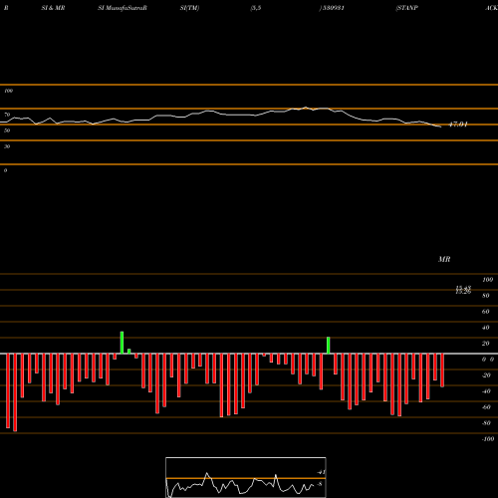Click the MR axis label 40
Image resolution: width=498 pixels, height=498 pixels.
tap(486, 328)
